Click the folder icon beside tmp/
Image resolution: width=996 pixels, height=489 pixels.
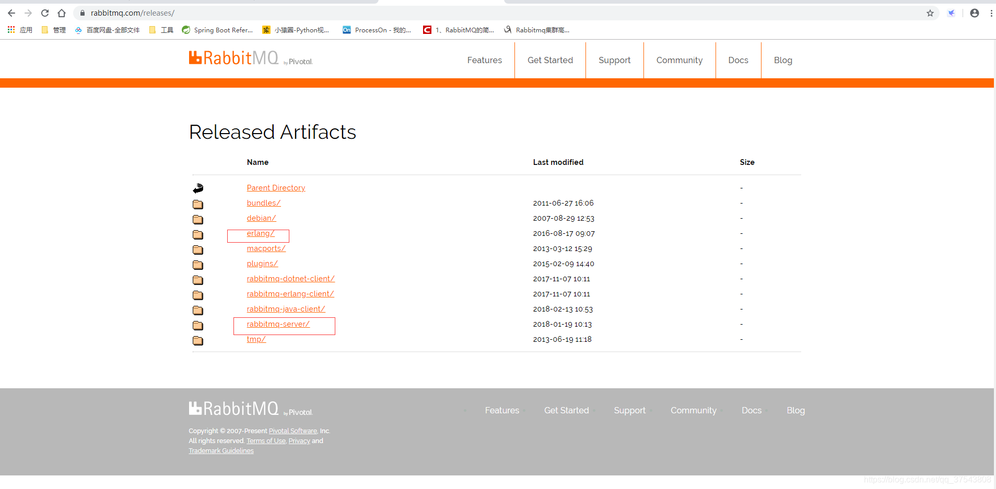click(198, 340)
